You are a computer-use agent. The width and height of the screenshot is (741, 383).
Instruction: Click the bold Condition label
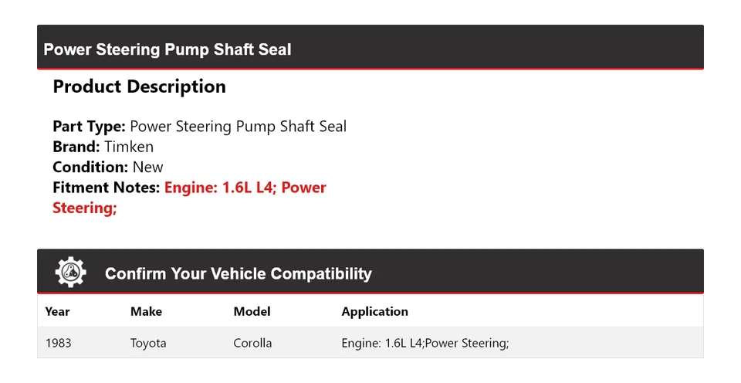point(90,167)
